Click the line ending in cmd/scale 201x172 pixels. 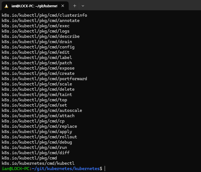coord(37,84)
